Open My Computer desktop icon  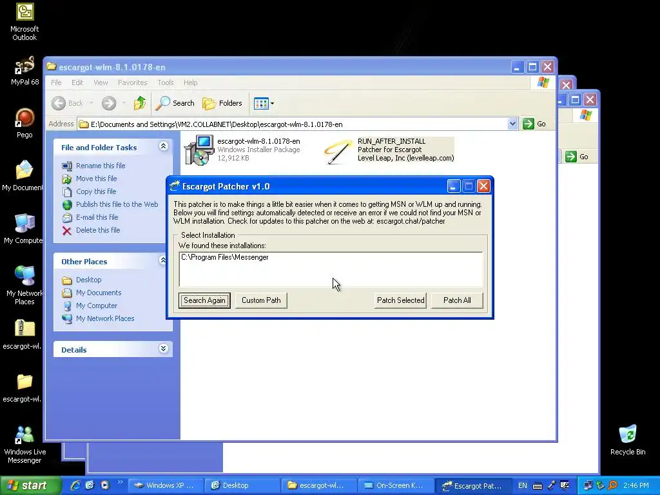(24, 229)
